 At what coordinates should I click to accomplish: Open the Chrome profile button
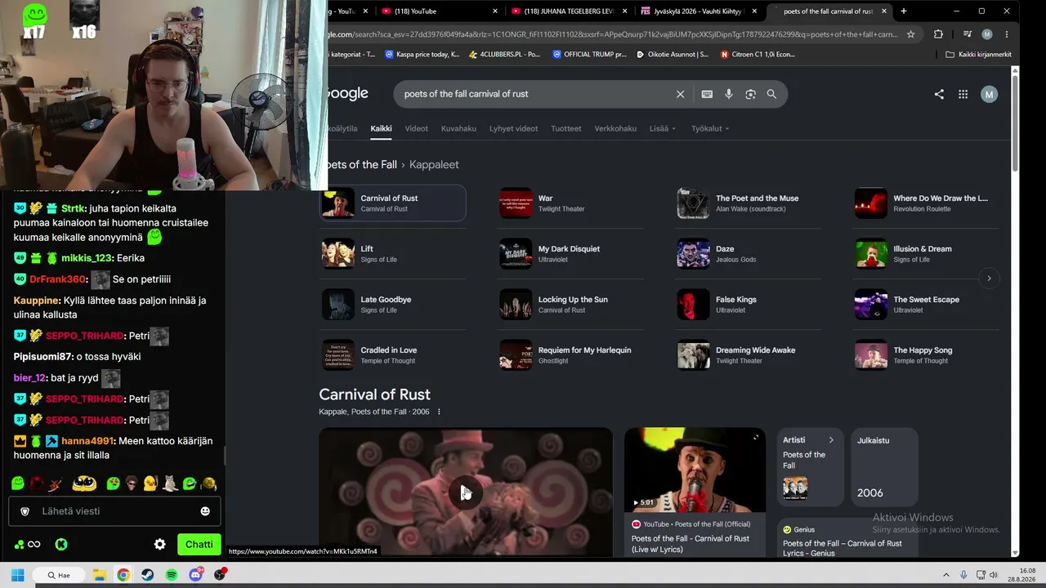tap(986, 34)
